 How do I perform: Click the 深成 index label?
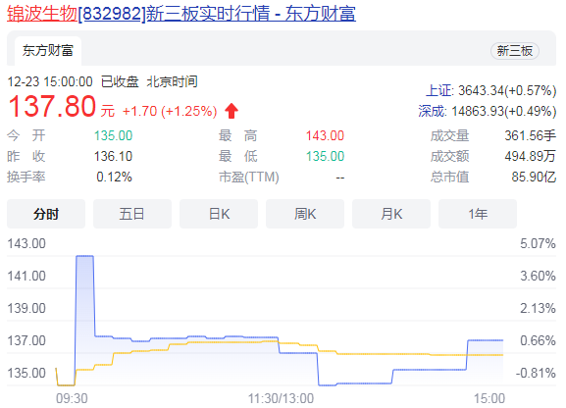[432, 111]
